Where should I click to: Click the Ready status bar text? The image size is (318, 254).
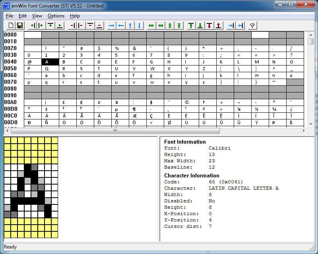click(x=10, y=247)
